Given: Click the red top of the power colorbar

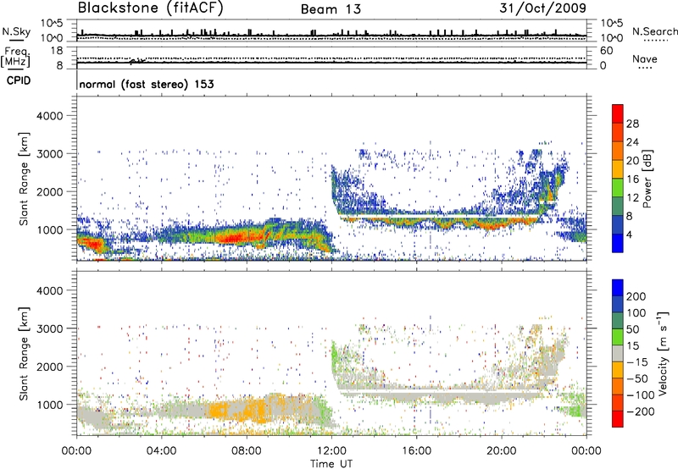Looking at the screenshot, I should (x=618, y=113).
